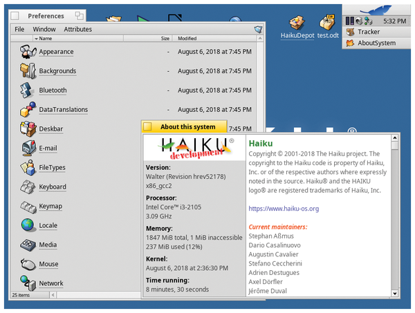
Task: Click the Preferences horizontal scroll left arrow
Action: (x=53, y=294)
